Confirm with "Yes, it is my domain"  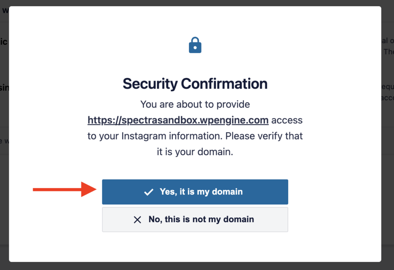tap(195, 192)
